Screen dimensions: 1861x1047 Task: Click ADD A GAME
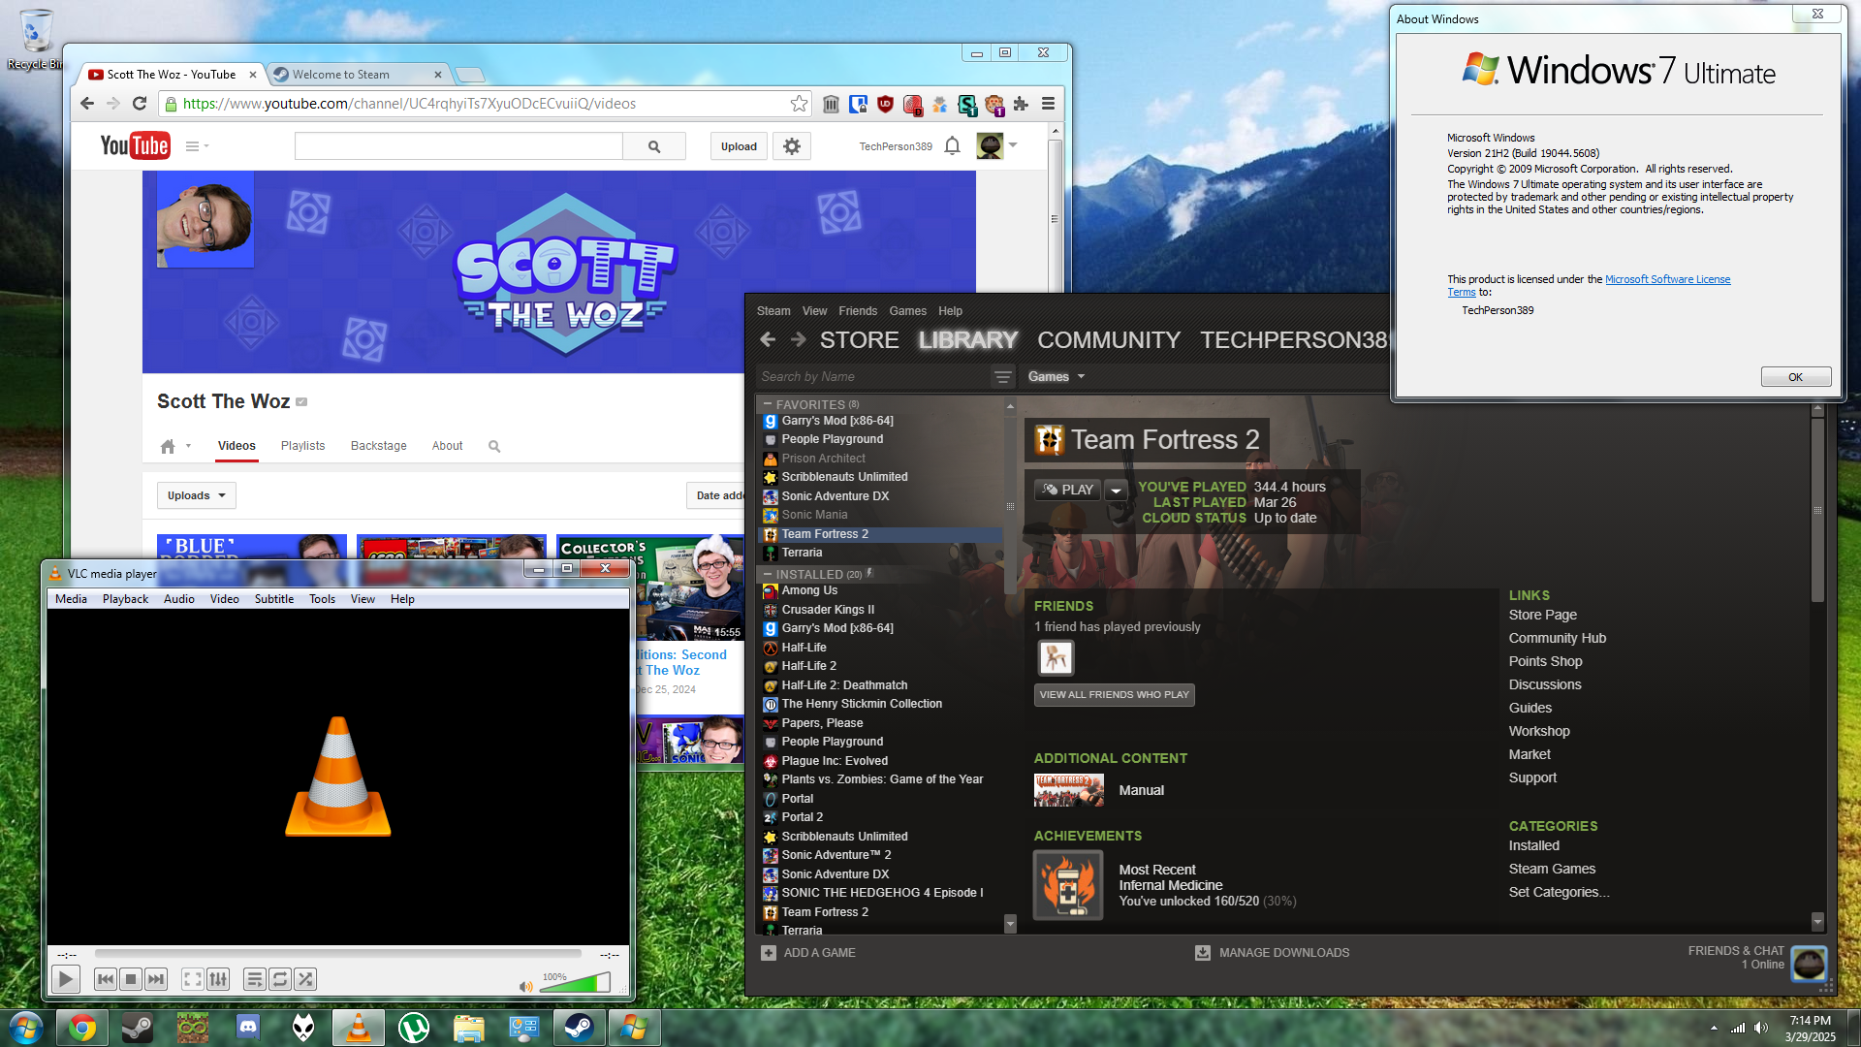(808, 953)
